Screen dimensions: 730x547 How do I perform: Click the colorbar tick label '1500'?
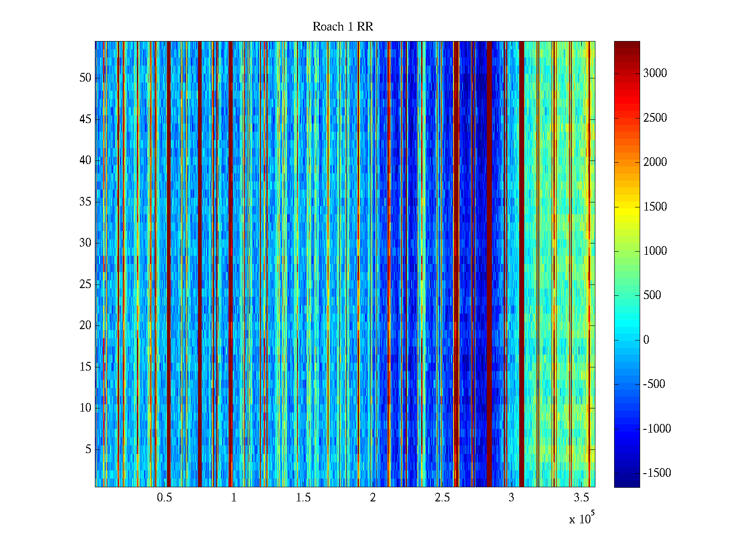655,207
